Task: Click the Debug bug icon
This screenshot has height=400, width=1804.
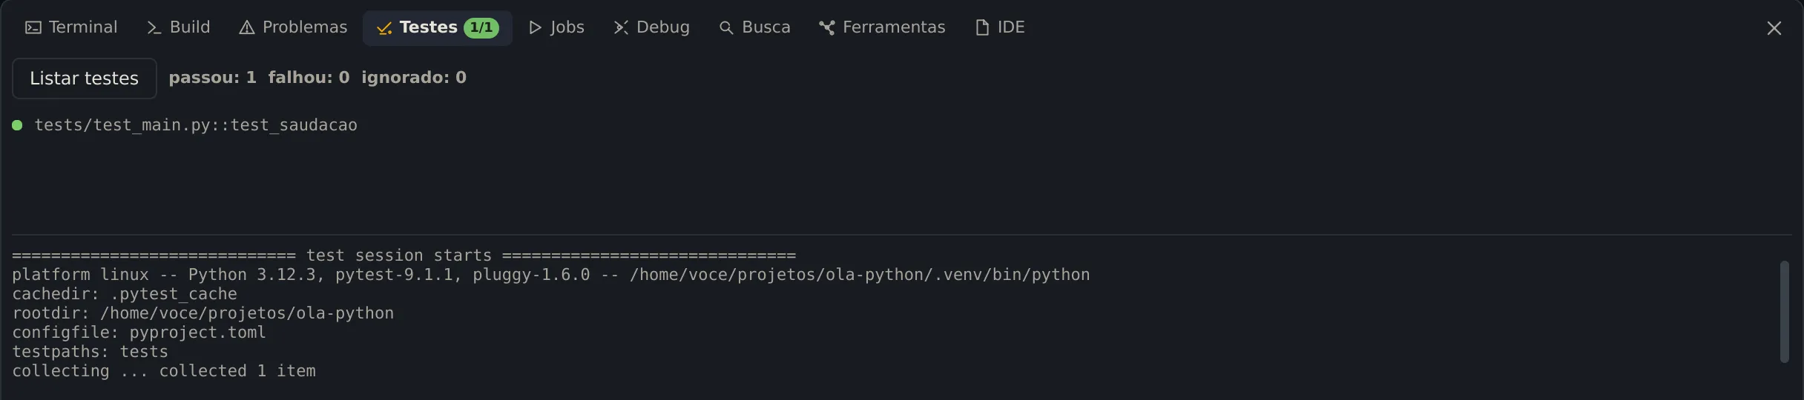Action: [621, 27]
